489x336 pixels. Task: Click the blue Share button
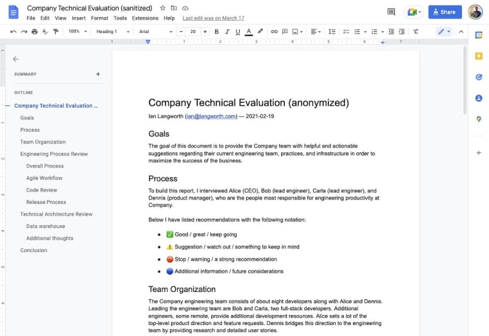click(444, 12)
